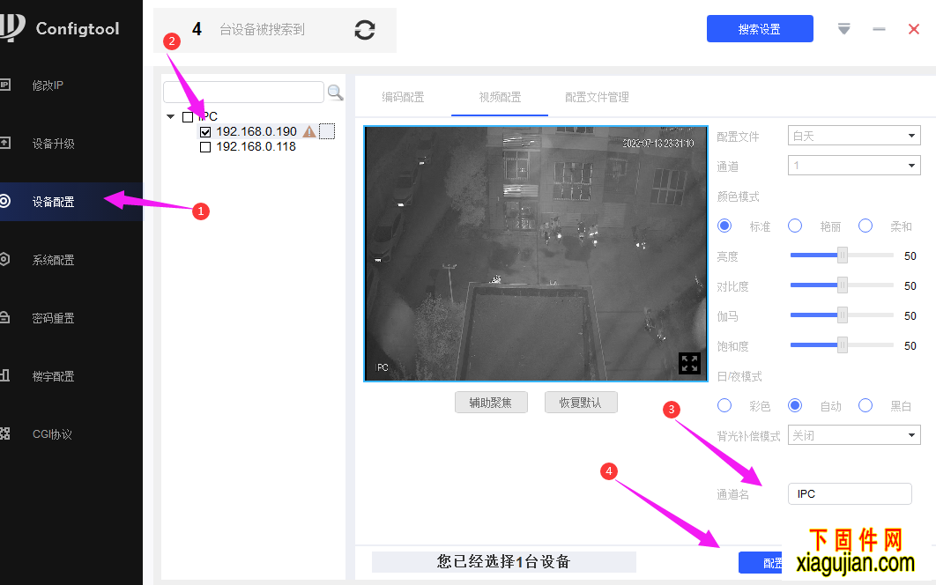Click the 辅助聚焦 button
The height and width of the screenshot is (585, 936).
491,403
